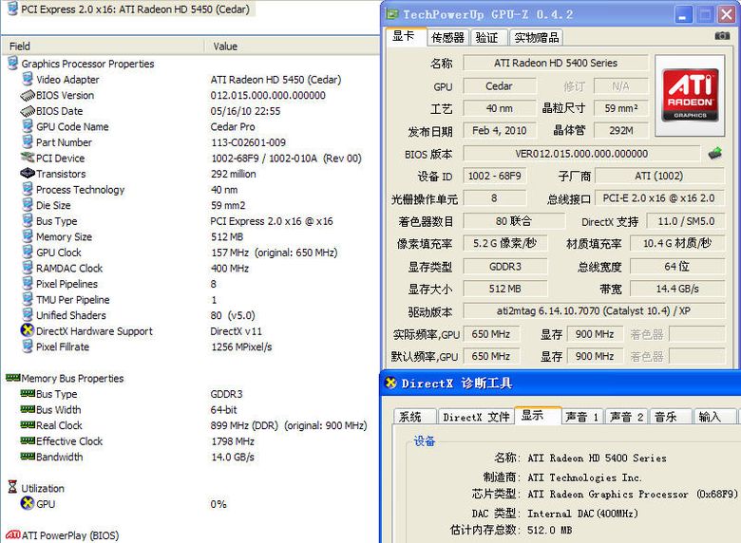Click the ATI PowerPlay (BIOS) logo icon

point(12,534)
